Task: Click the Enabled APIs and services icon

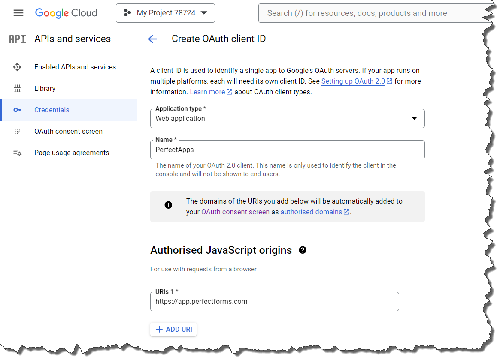Action: (x=17, y=67)
